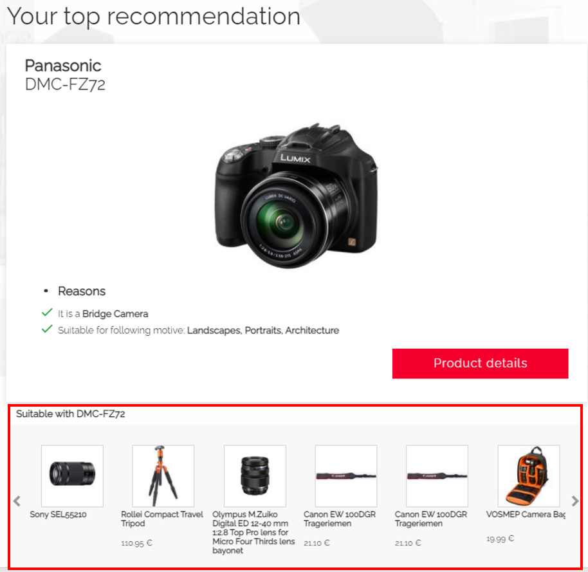588x572 pixels.
Task: Open Olympus M.Zuiko Digital ED title link
Action: (x=253, y=532)
